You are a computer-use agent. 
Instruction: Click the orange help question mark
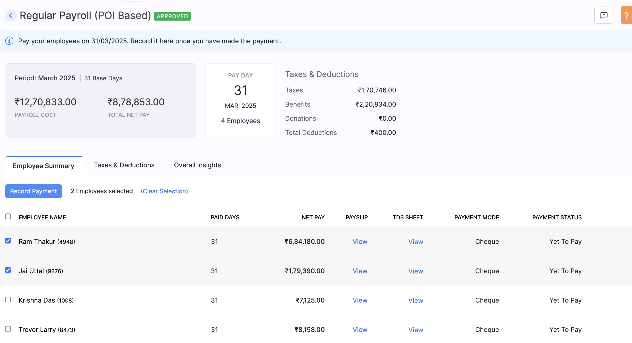click(626, 15)
